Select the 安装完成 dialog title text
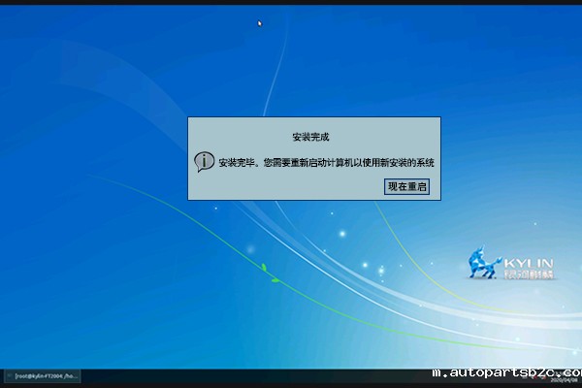582x388 pixels. [x=310, y=137]
